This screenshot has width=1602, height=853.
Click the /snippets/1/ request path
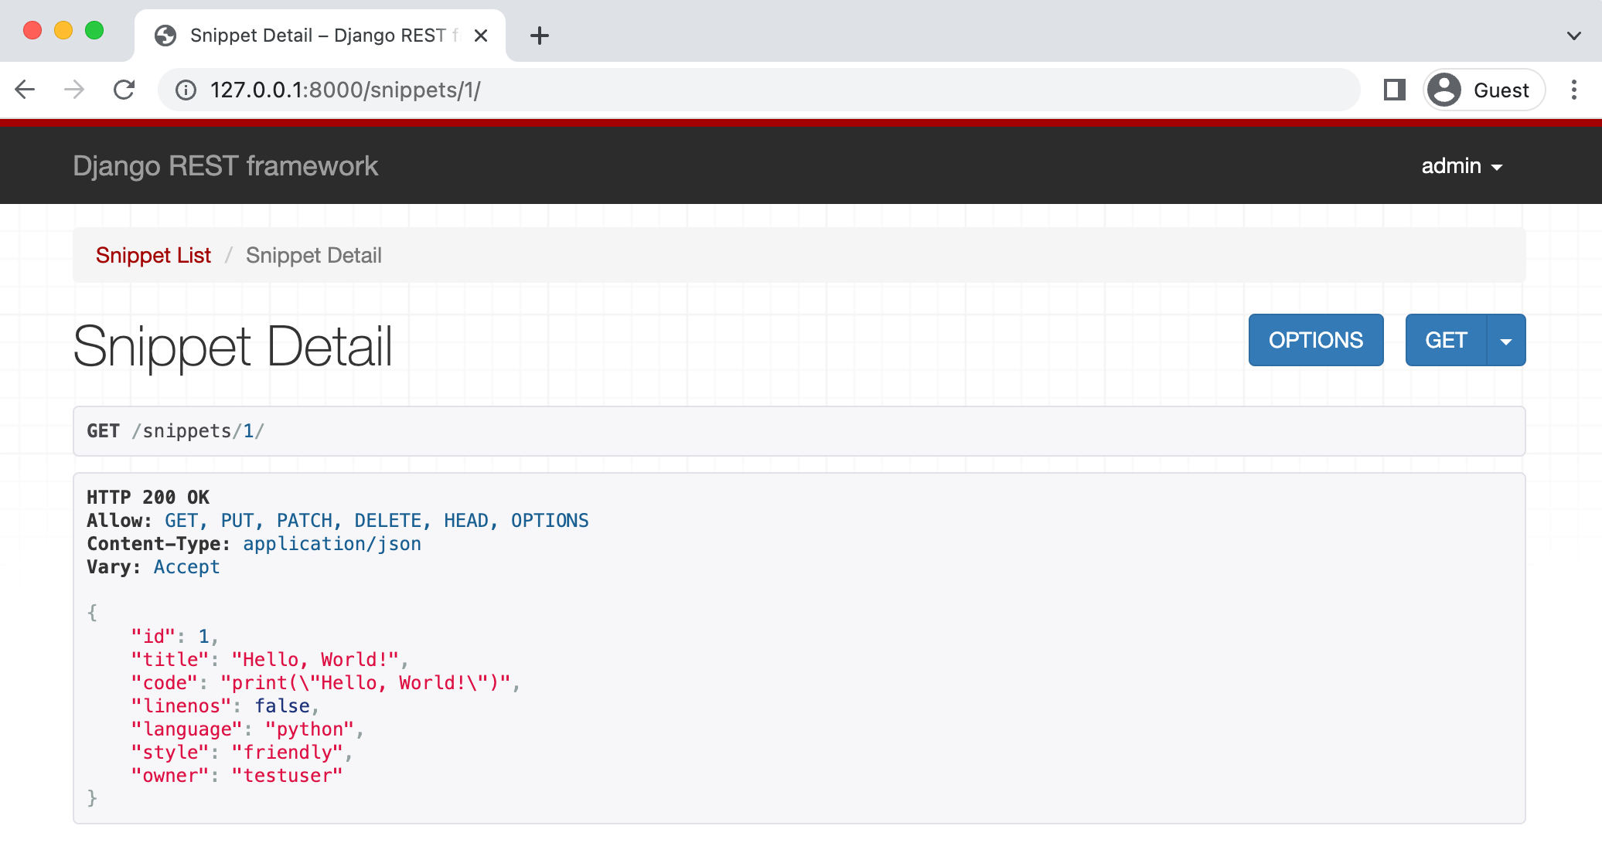click(x=198, y=431)
